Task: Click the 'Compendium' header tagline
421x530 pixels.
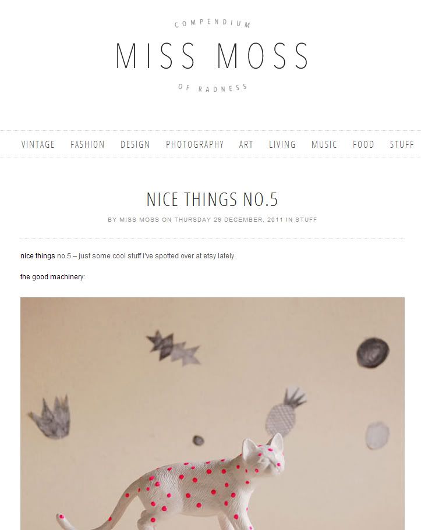Action: [x=212, y=23]
